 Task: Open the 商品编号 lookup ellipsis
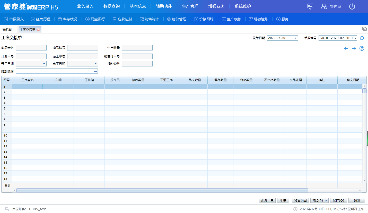click(95, 48)
